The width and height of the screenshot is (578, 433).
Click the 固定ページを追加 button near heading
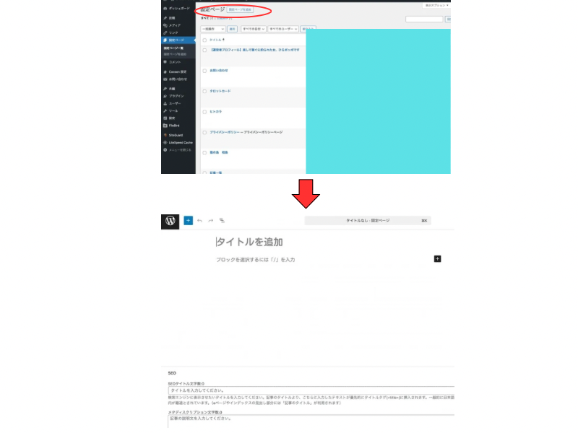240,9
